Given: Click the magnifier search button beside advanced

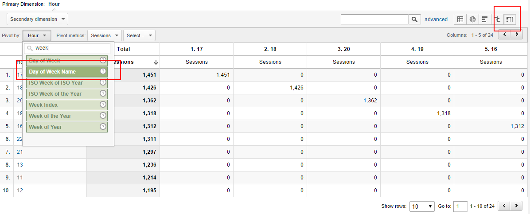Looking at the screenshot, I should tap(414, 19).
